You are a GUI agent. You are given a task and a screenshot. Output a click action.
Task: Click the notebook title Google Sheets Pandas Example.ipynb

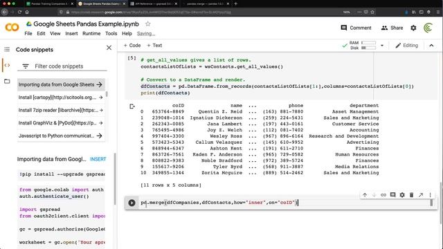86,24
